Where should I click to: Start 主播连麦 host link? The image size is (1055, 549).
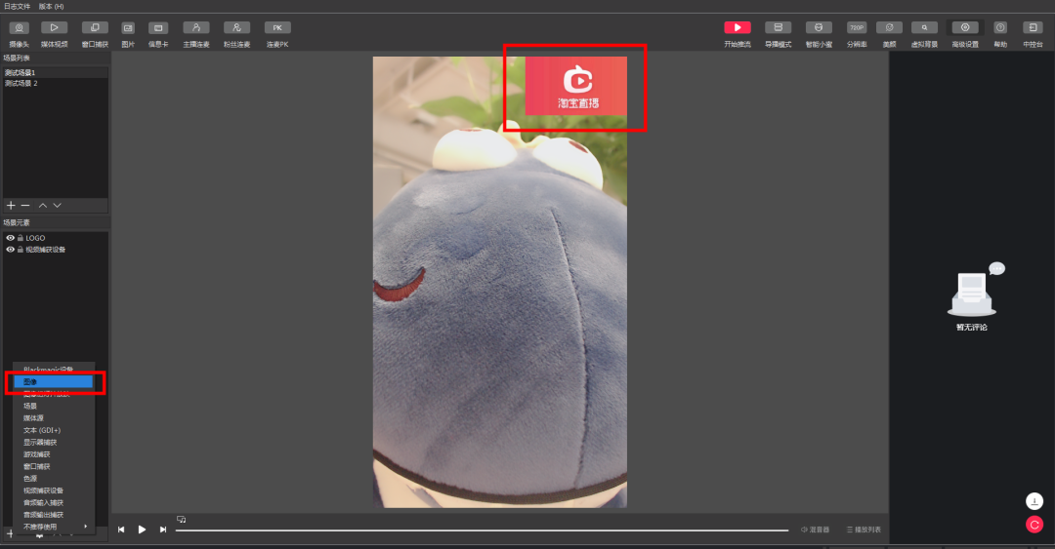196,33
